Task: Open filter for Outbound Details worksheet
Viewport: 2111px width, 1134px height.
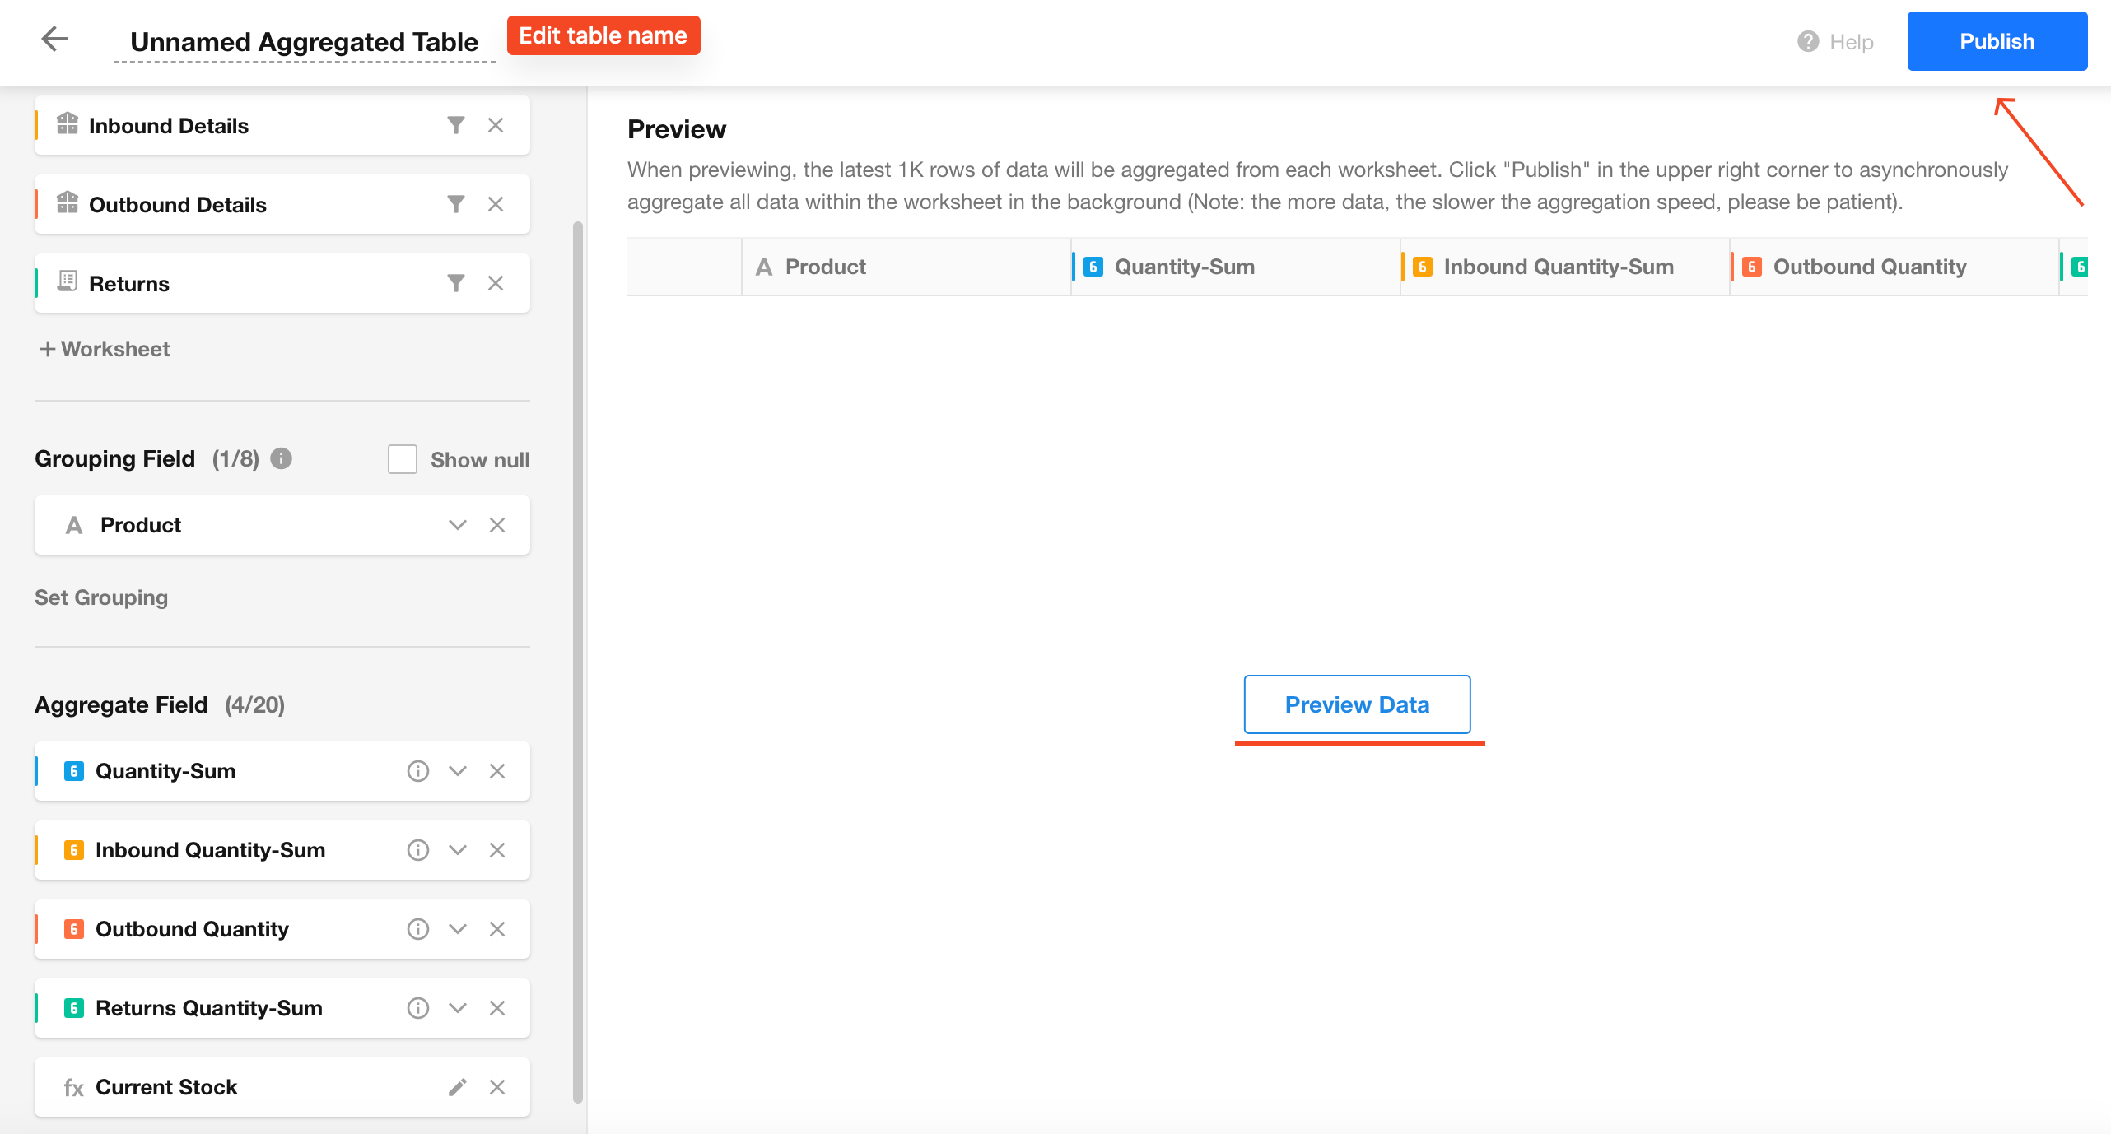Action: [455, 204]
